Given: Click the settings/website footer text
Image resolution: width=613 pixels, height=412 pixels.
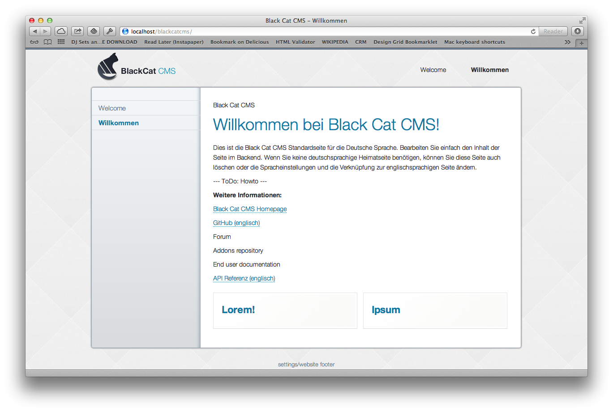Looking at the screenshot, I should coord(306,365).
